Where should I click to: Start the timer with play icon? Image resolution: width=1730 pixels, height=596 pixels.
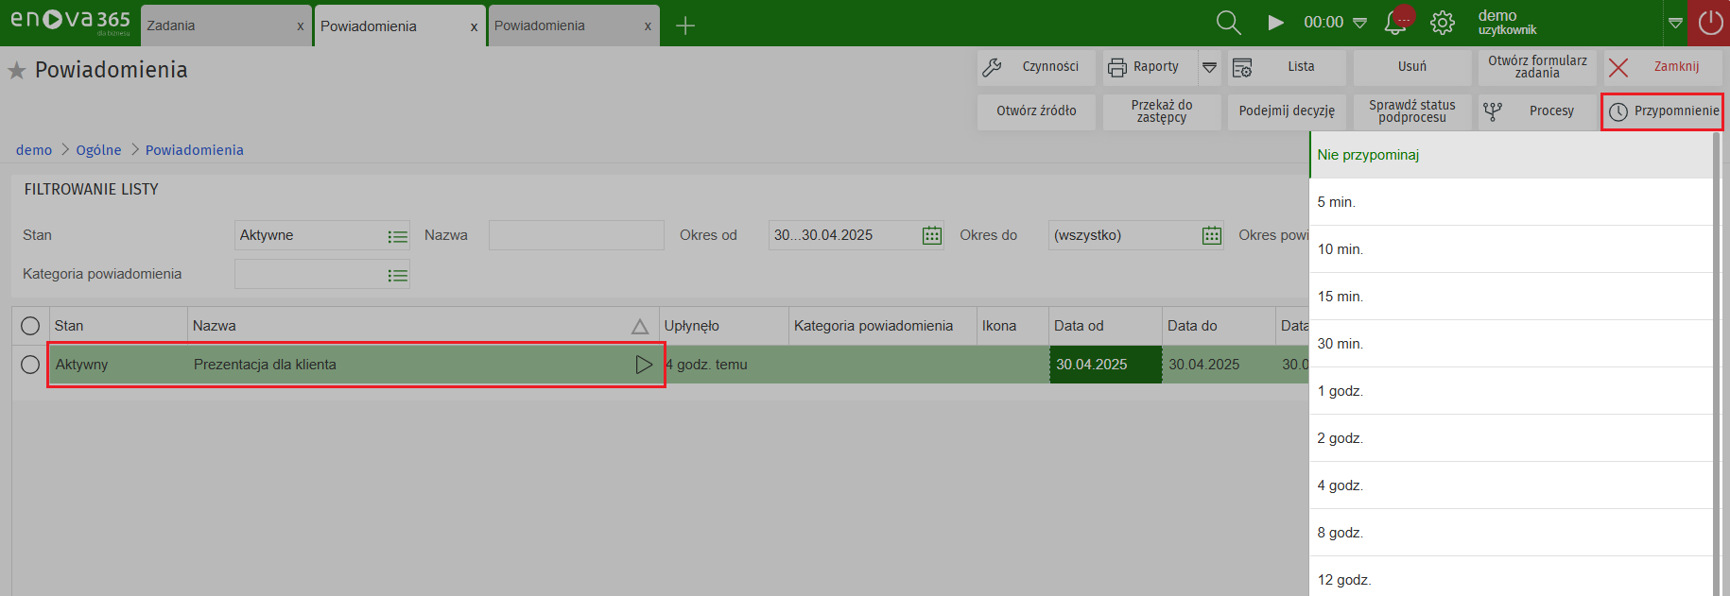[x=1275, y=23]
